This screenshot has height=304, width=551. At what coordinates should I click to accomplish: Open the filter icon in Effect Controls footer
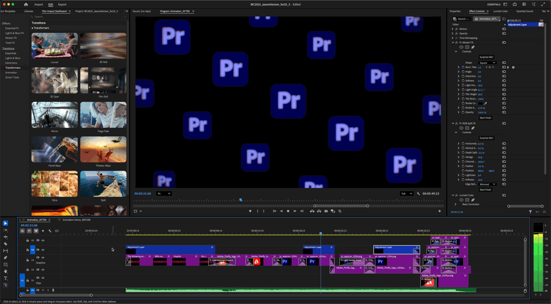coord(530,212)
